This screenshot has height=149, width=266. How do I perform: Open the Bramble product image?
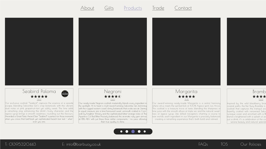coord(246,51)
